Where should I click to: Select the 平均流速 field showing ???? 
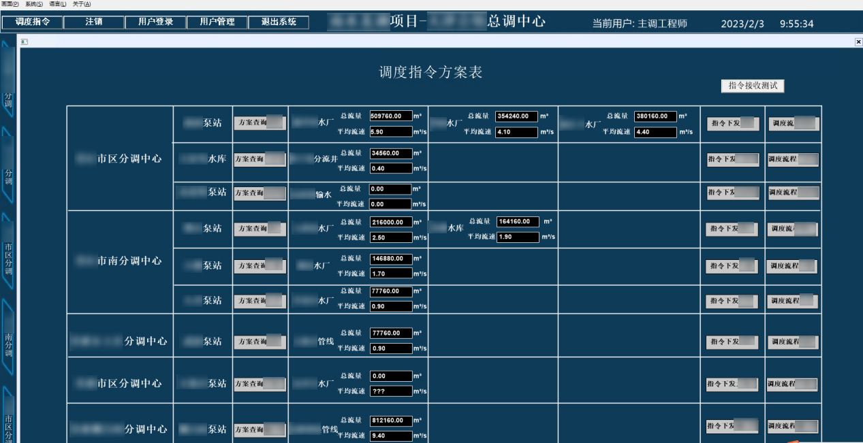click(x=391, y=391)
